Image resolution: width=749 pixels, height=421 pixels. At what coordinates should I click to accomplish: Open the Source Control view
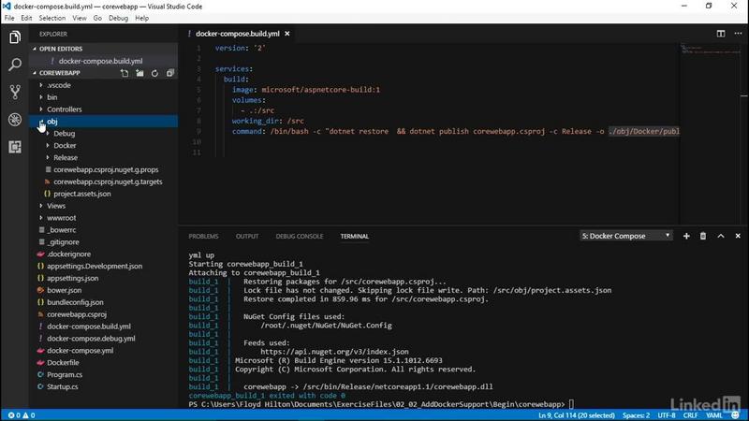tap(15, 92)
